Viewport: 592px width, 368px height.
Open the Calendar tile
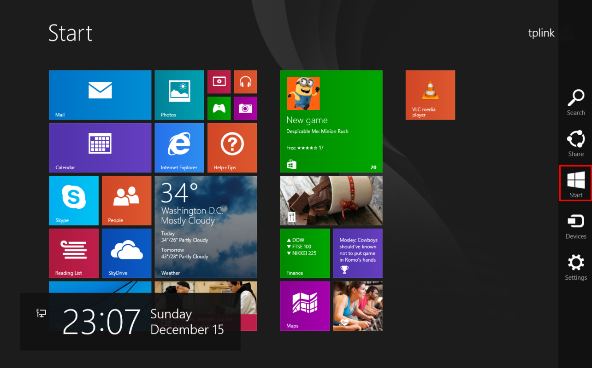[x=100, y=148]
